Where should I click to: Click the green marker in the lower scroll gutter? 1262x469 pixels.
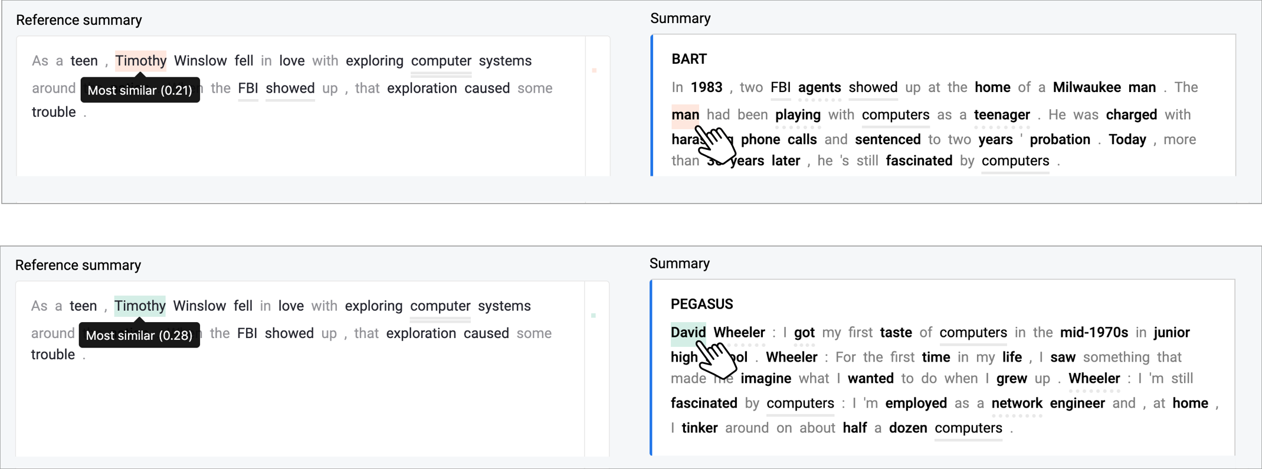click(594, 316)
